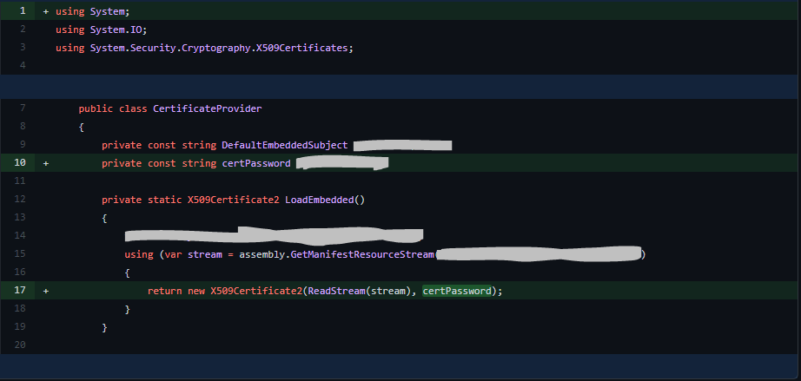Click 'DefaultEmbeddedSubject' constant name
801x381 pixels.
coord(285,145)
